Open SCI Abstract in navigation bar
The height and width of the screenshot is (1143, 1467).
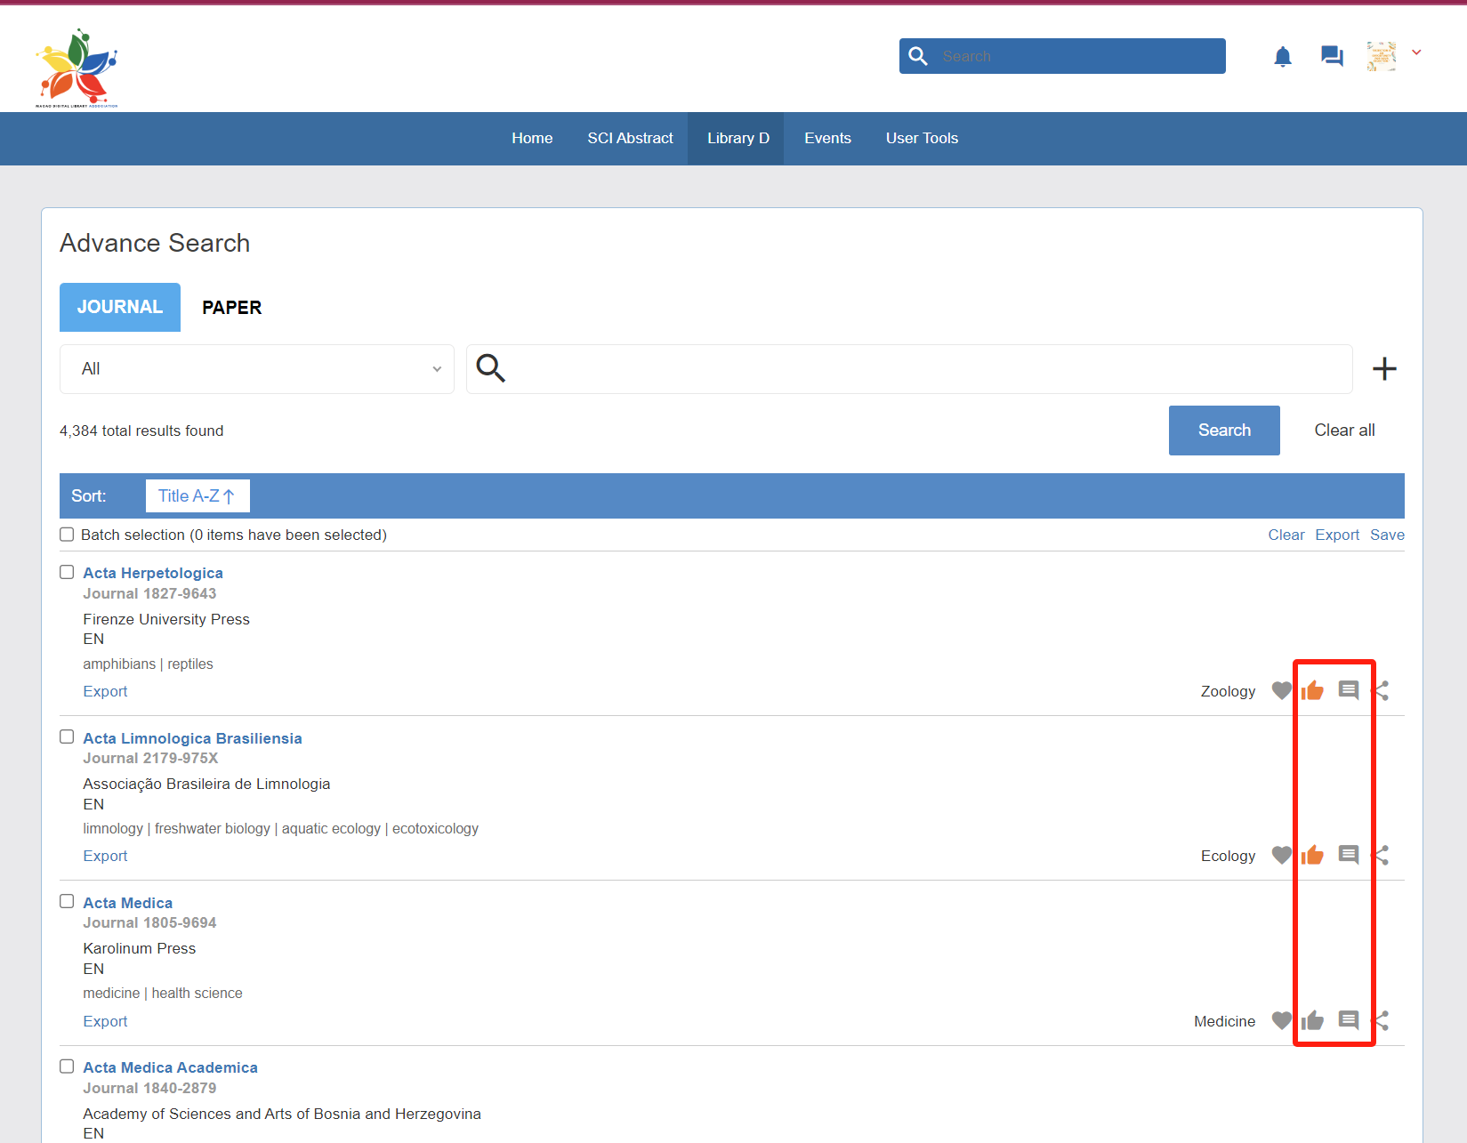(630, 139)
